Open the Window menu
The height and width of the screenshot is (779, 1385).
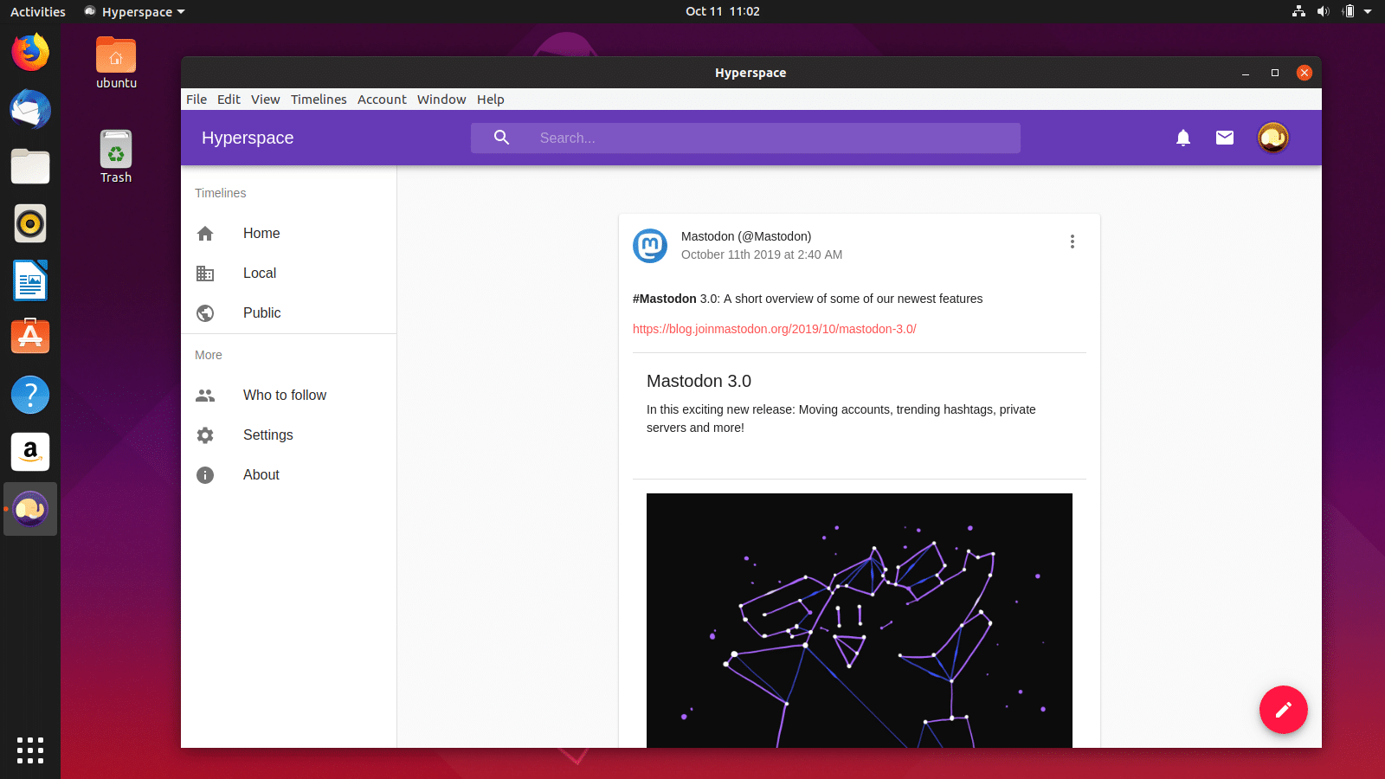(441, 100)
